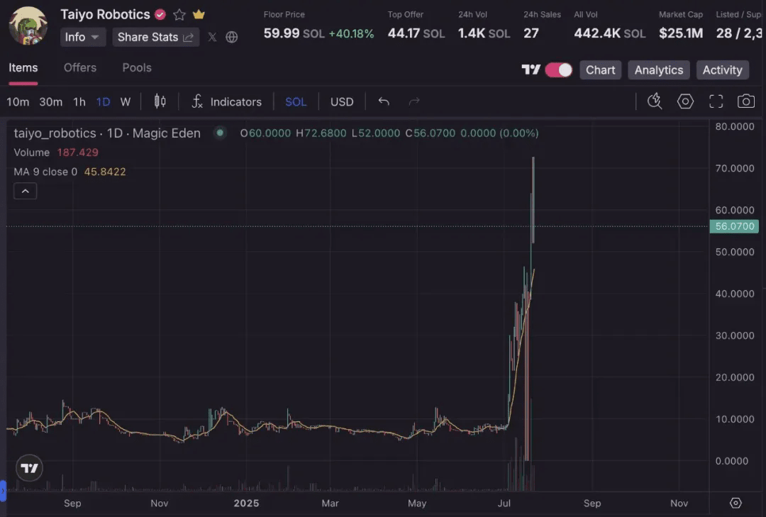
Task: Click the Share Stats button
Action: point(156,37)
